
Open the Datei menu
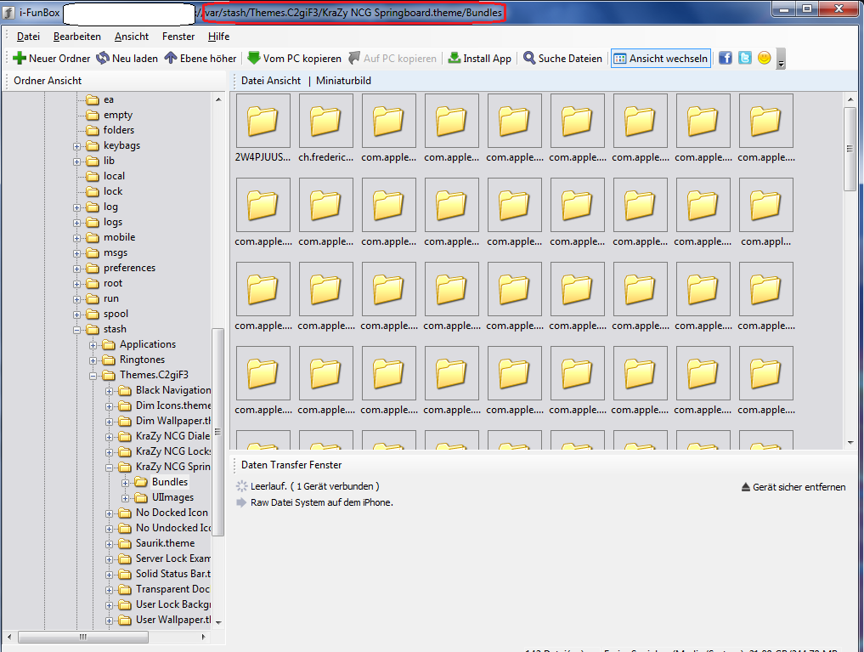28,37
